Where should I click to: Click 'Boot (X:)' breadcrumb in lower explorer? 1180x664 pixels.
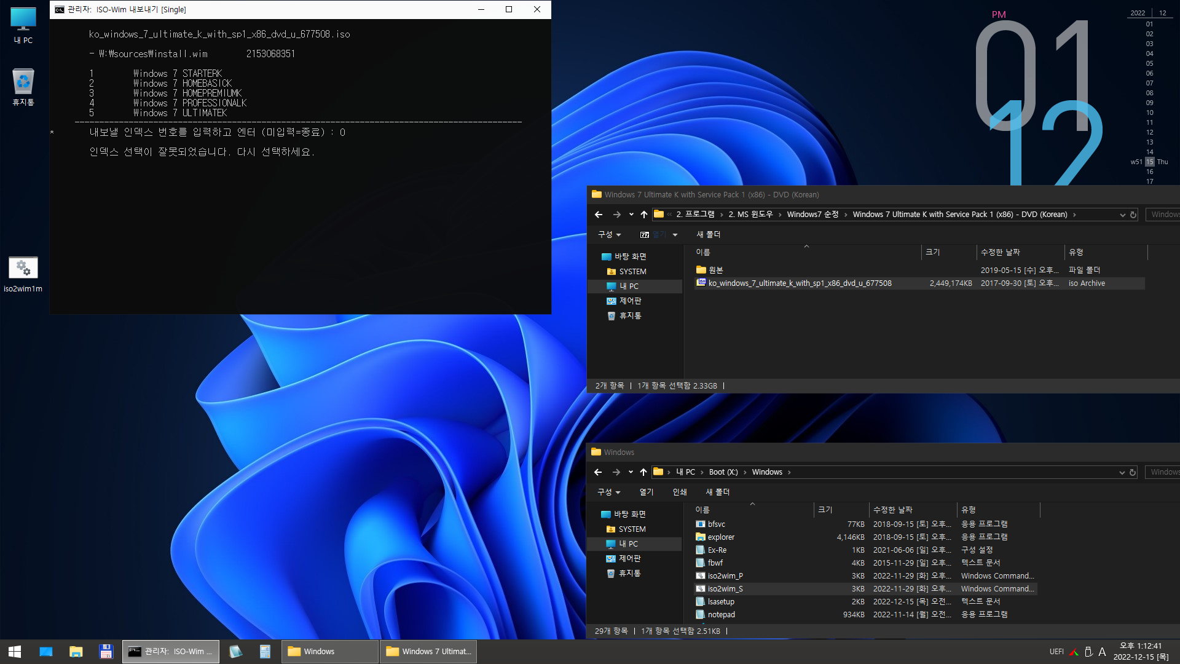tap(723, 472)
